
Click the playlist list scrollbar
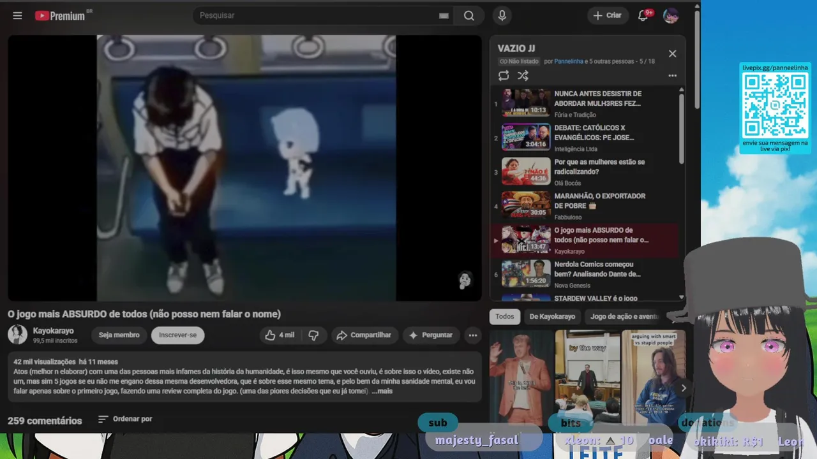[x=682, y=127]
